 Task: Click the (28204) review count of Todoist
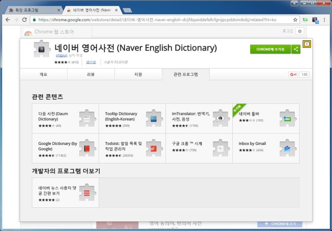(x=128, y=156)
